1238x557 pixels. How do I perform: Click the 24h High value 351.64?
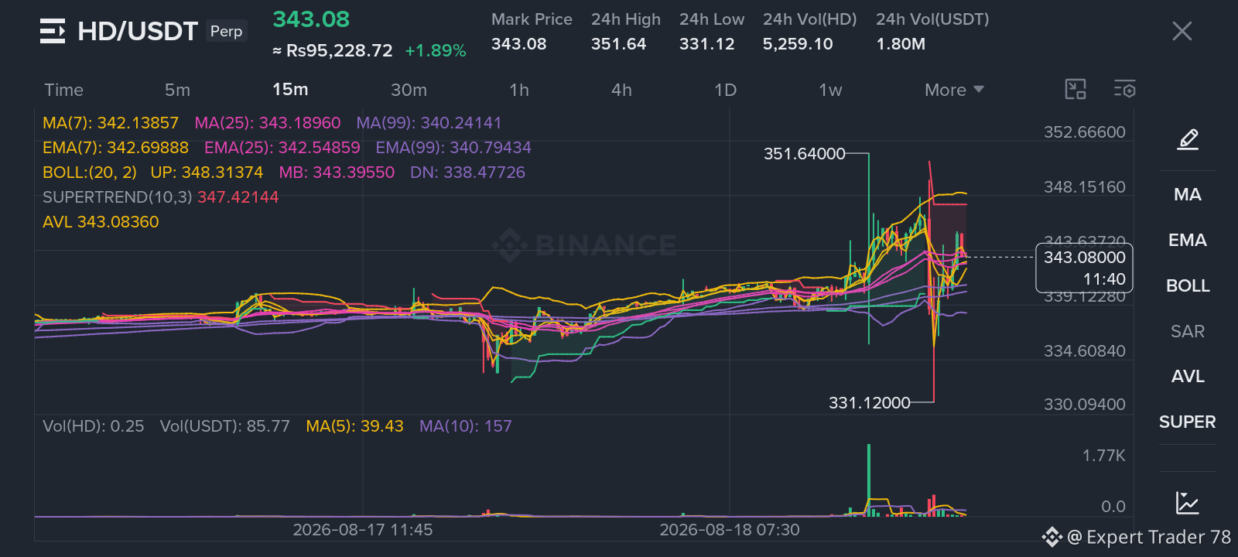618,44
